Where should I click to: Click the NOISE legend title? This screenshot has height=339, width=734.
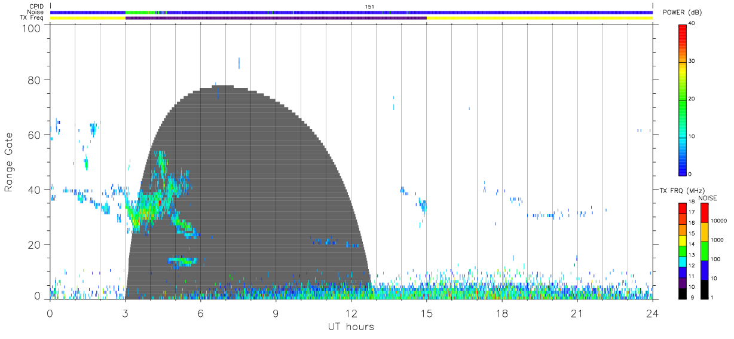(707, 198)
